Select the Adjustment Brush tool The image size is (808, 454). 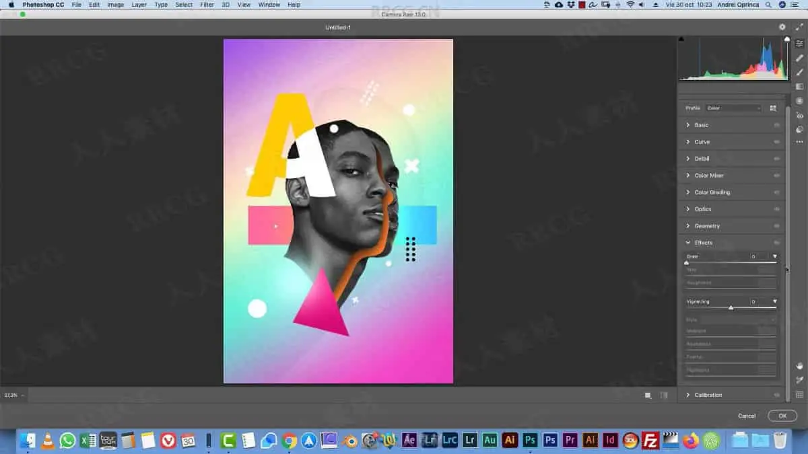click(x=799, y=72)
